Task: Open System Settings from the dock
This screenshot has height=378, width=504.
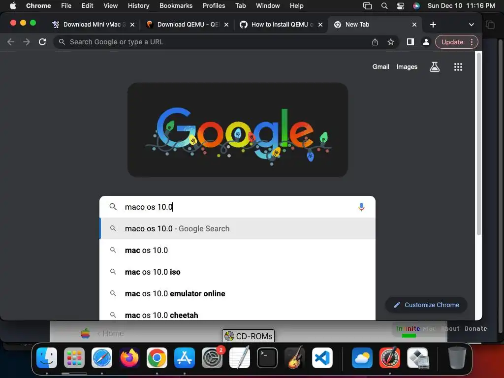Action: coord(212,358)
